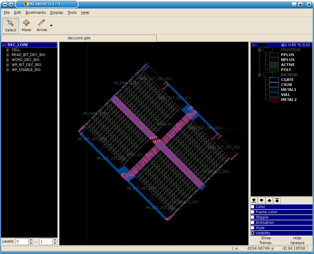The image size is (314, 254).
Task: Expand the WORD_DEC_BIG cell tree node
Action: click(8, 60)
